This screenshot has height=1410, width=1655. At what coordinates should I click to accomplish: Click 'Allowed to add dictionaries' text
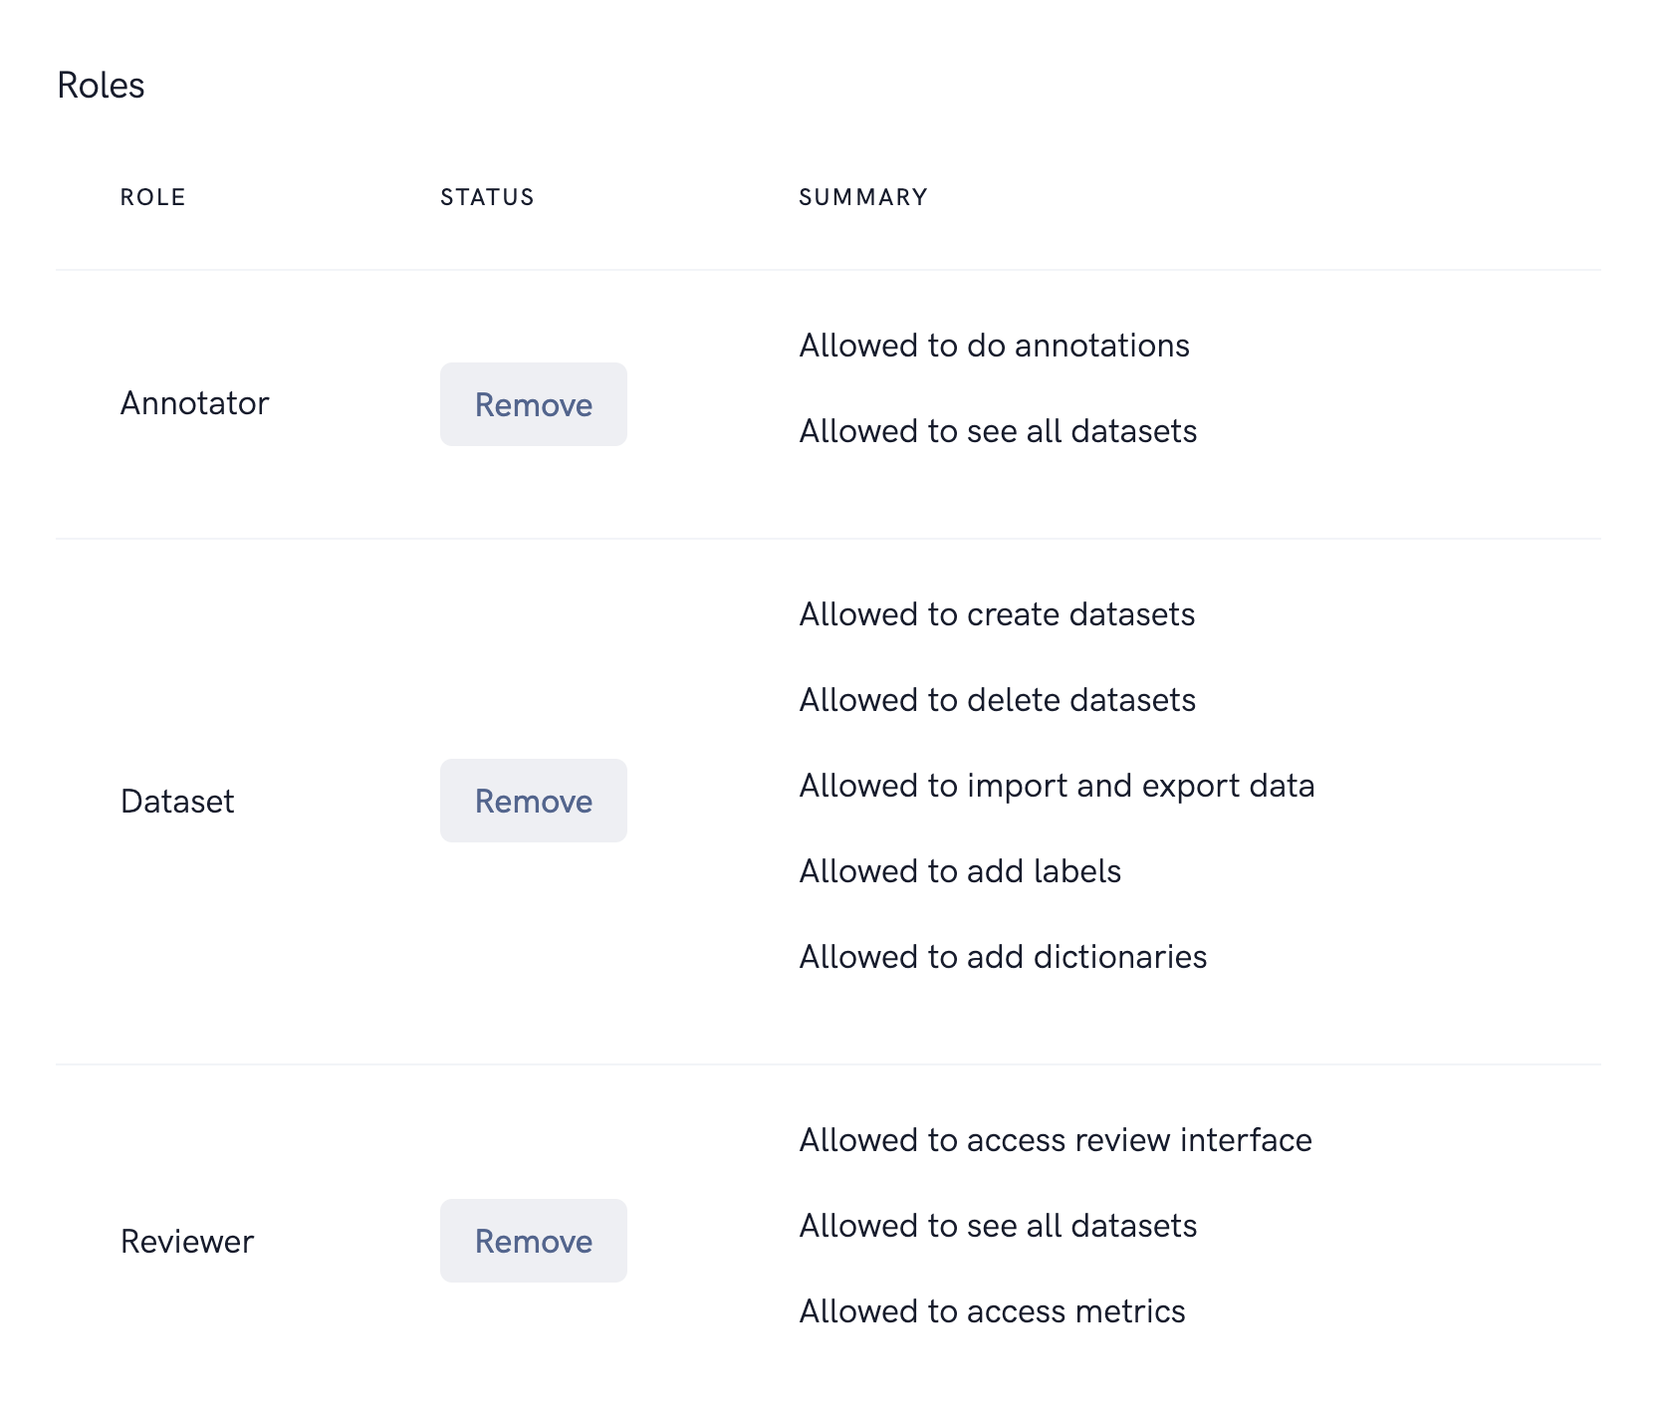[1004, 957]
